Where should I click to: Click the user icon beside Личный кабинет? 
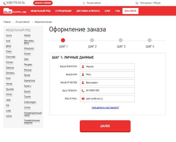click(x=84, y=3)
